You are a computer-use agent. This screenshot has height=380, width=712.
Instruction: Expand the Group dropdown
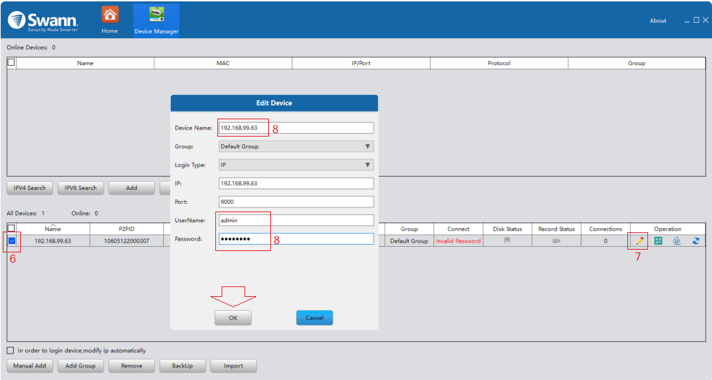pyautogui.click(x=296, y=146)
